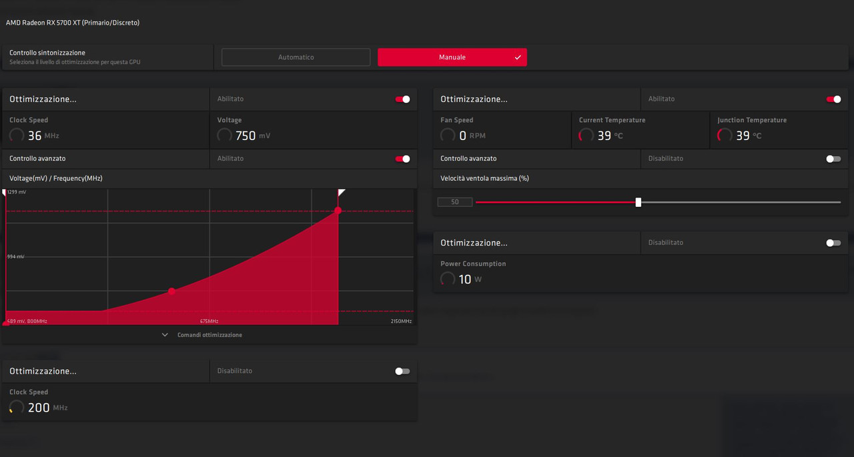Select Automatico tuning control
This screenshot has height=457, width=854.
[296, 57]
